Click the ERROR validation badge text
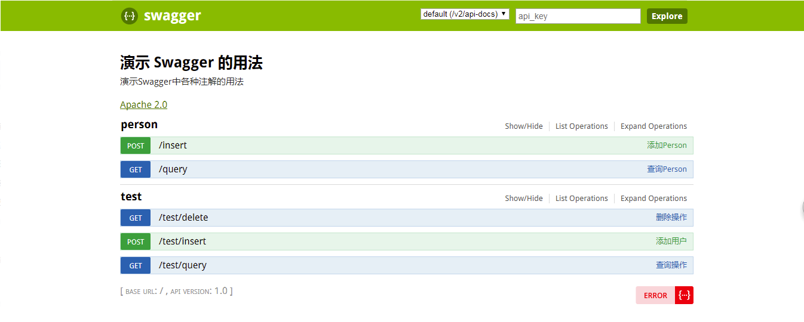804x322 pixels. (x=655, y=295)
